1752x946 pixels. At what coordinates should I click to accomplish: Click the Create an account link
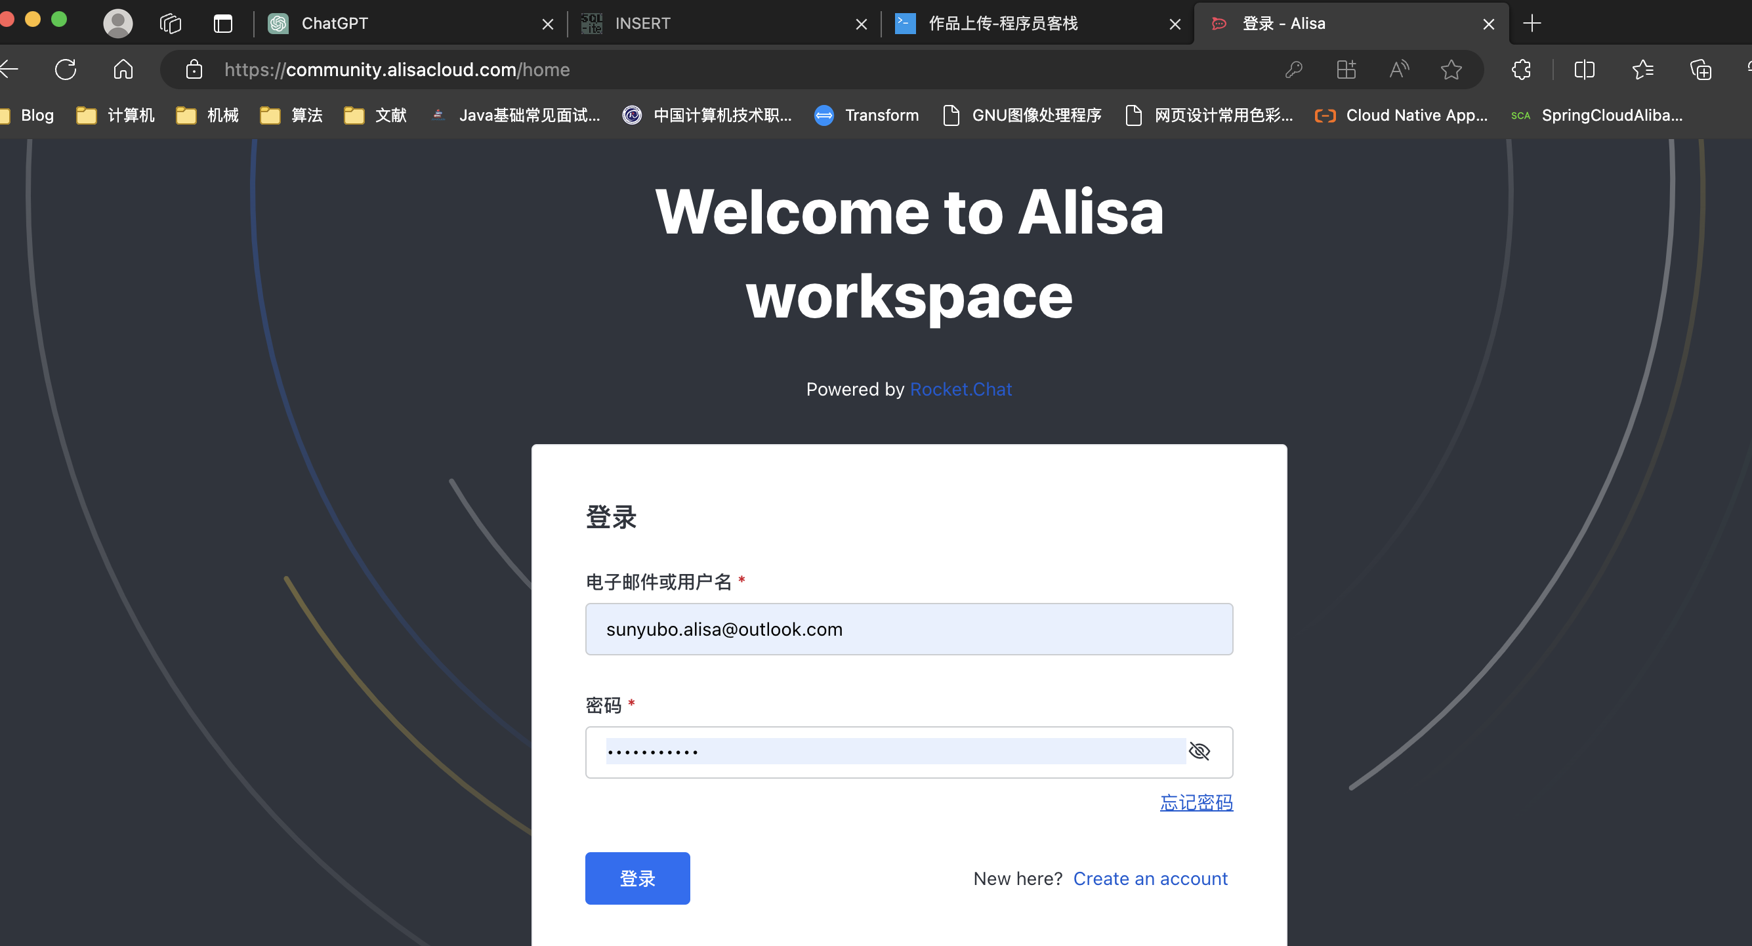pos(1150,878)
